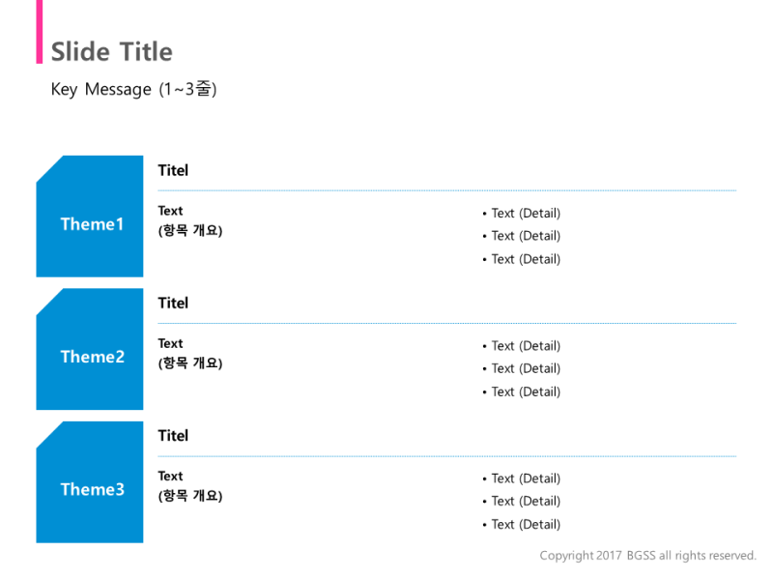Select the Titel heading next to Theme3

tap(173, 436)
